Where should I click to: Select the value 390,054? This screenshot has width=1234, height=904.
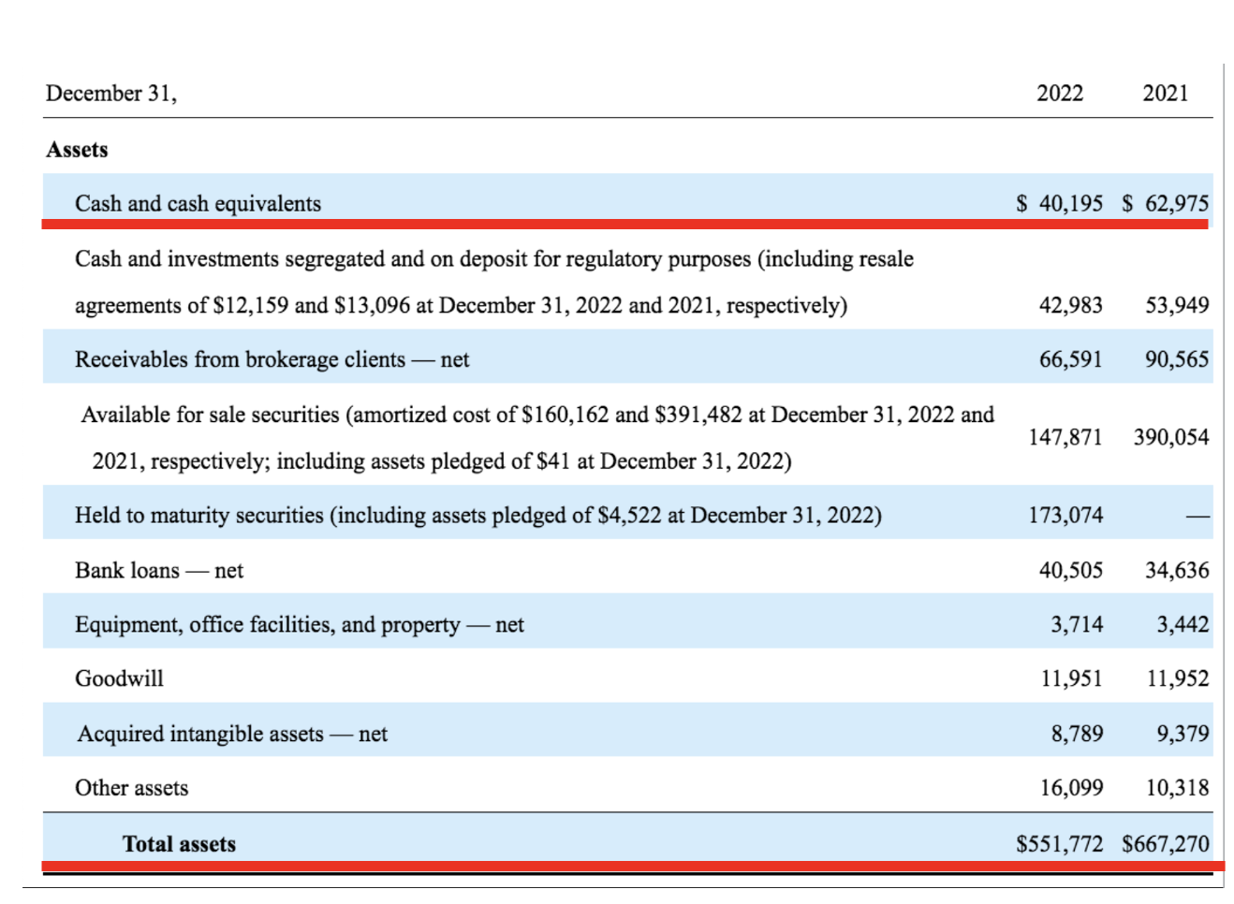pyautogui.click(x=1171, y=437)
